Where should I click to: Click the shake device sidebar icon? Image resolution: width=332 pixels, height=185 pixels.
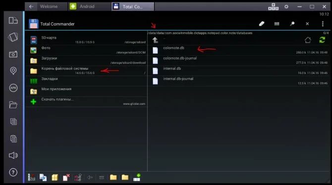coord(13,37)
